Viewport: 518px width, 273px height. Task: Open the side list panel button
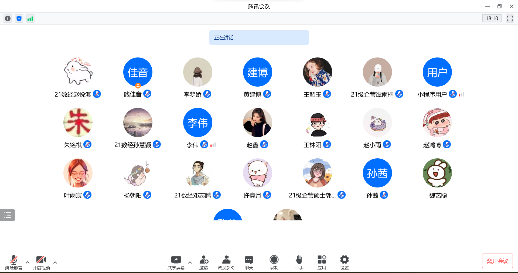pos(8,215)
